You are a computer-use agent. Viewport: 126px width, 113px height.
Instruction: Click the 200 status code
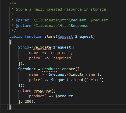point(28,102)
